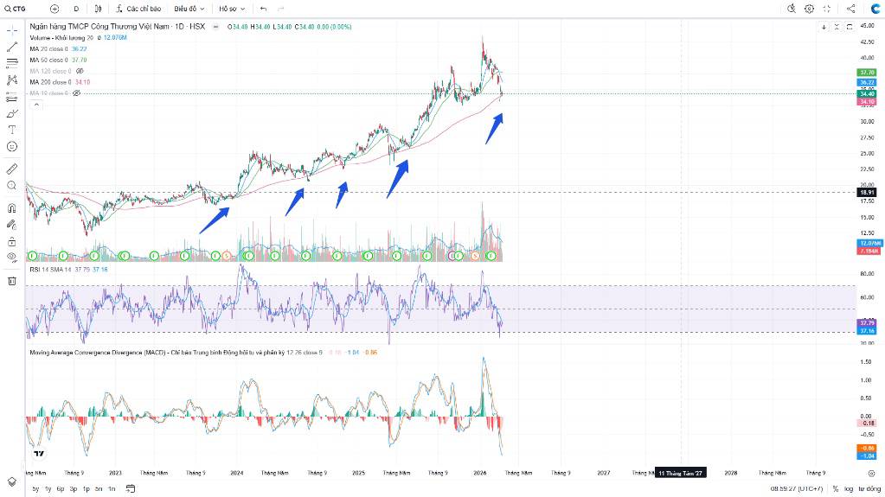Click the RSI 14 SMA 14 legend
Image resolution: width=885 pixels, height=497 pixels.
pos(51,270)
